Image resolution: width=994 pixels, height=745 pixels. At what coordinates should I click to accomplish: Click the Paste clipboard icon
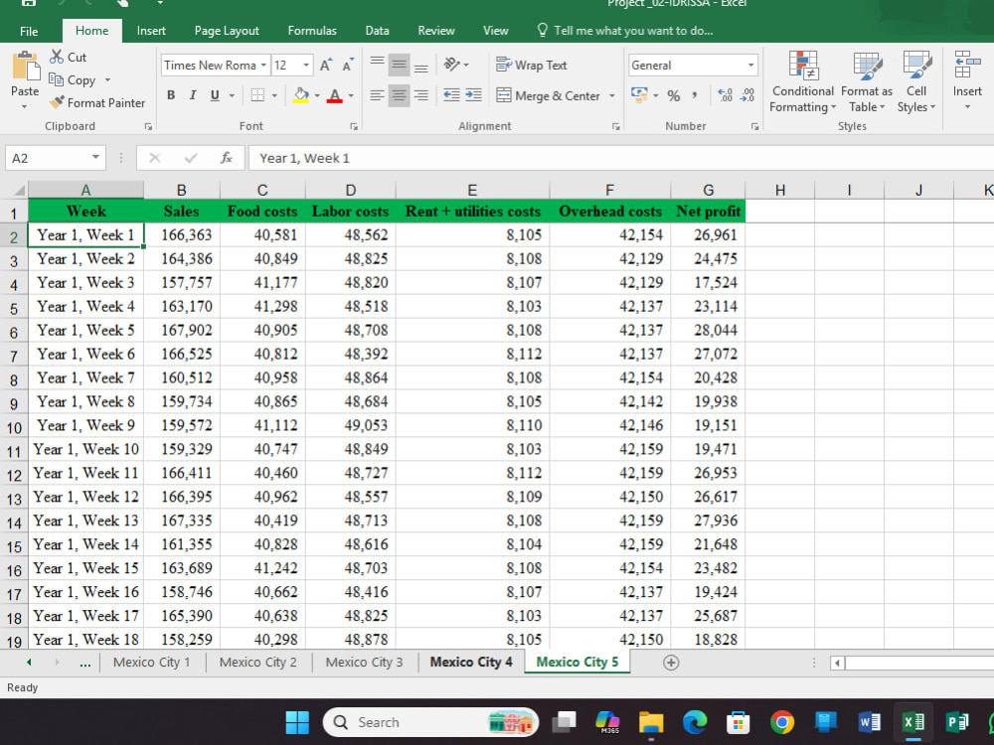click(x=25, y=66)
